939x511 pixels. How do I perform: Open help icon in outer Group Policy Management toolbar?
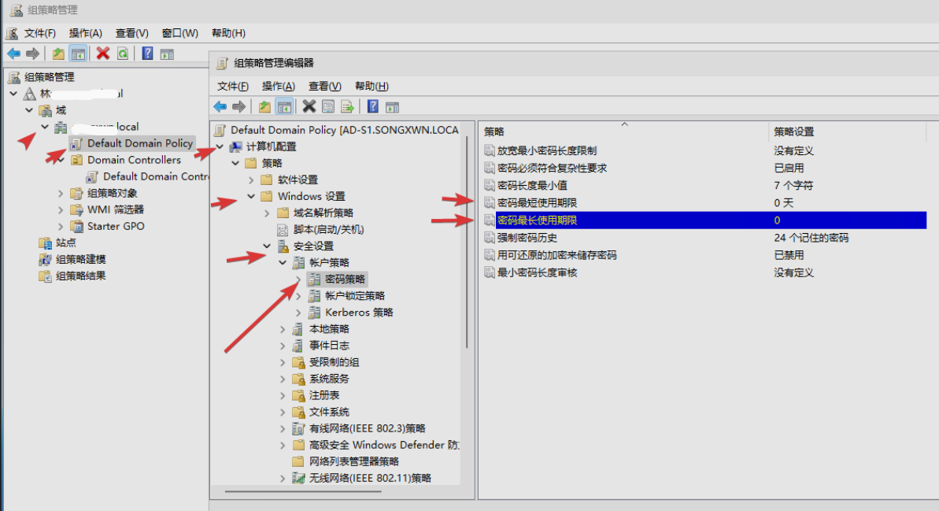click(x=147, y=54)
